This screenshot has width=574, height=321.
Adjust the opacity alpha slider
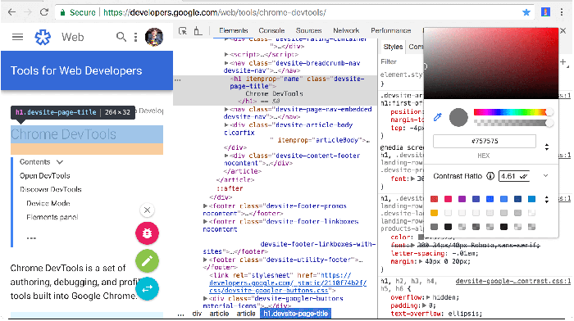(513, 123)
